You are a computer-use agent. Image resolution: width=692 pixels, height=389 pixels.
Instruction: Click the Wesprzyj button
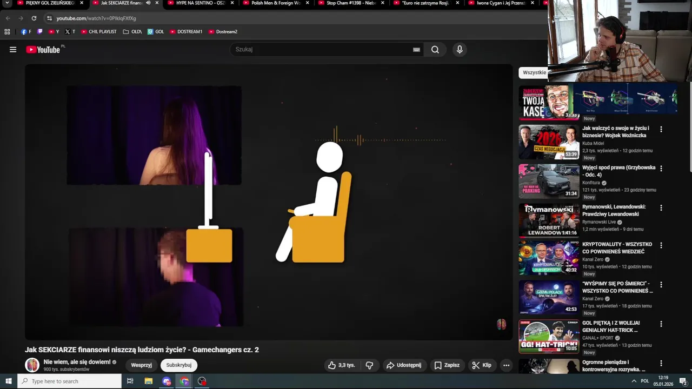point(142,365)
